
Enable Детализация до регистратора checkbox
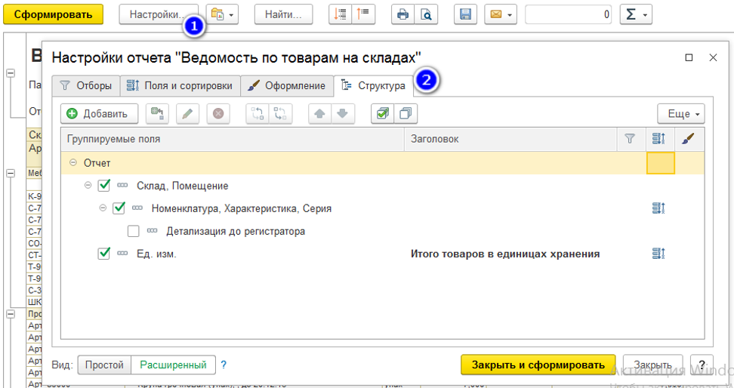pos(134,231)
